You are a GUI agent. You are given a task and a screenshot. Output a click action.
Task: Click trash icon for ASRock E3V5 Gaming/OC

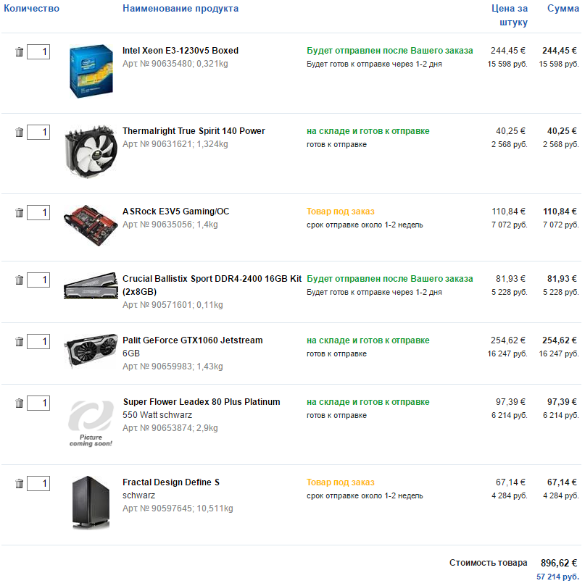(20, 213)
